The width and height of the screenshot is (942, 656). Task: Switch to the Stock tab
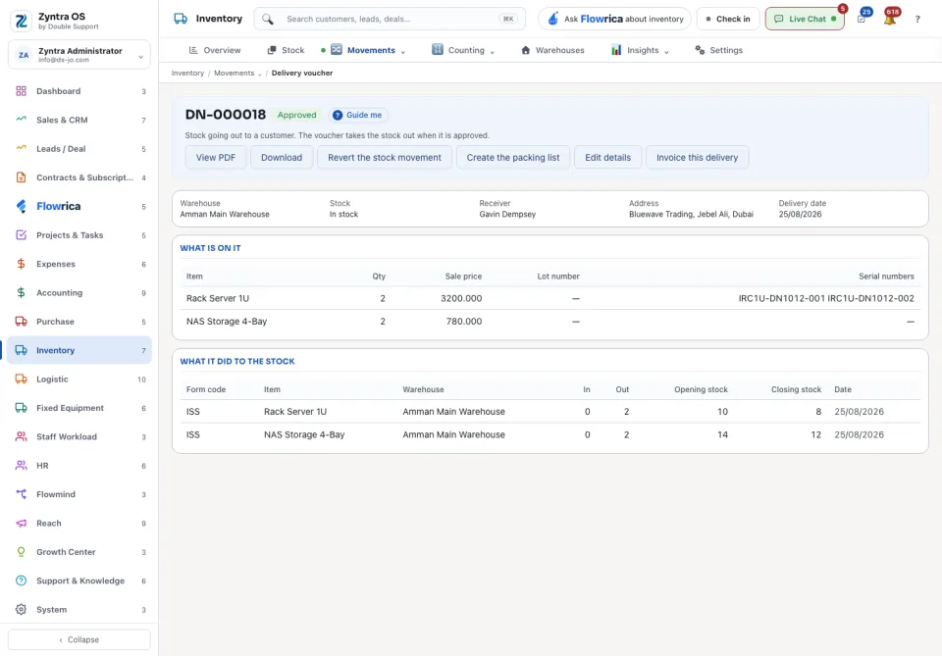pyautogui.click(x=286, y=50)
